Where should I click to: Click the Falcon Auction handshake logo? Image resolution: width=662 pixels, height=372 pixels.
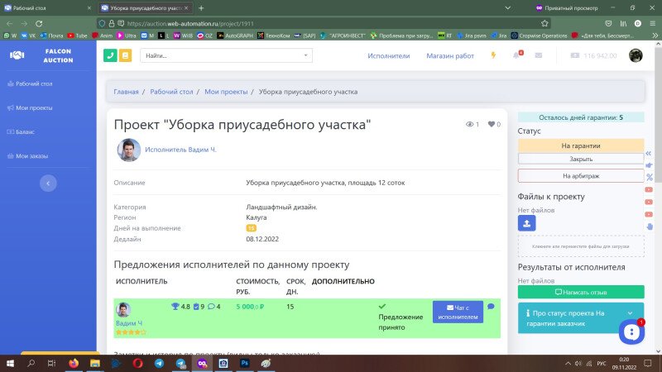click(x=17, y=55)
